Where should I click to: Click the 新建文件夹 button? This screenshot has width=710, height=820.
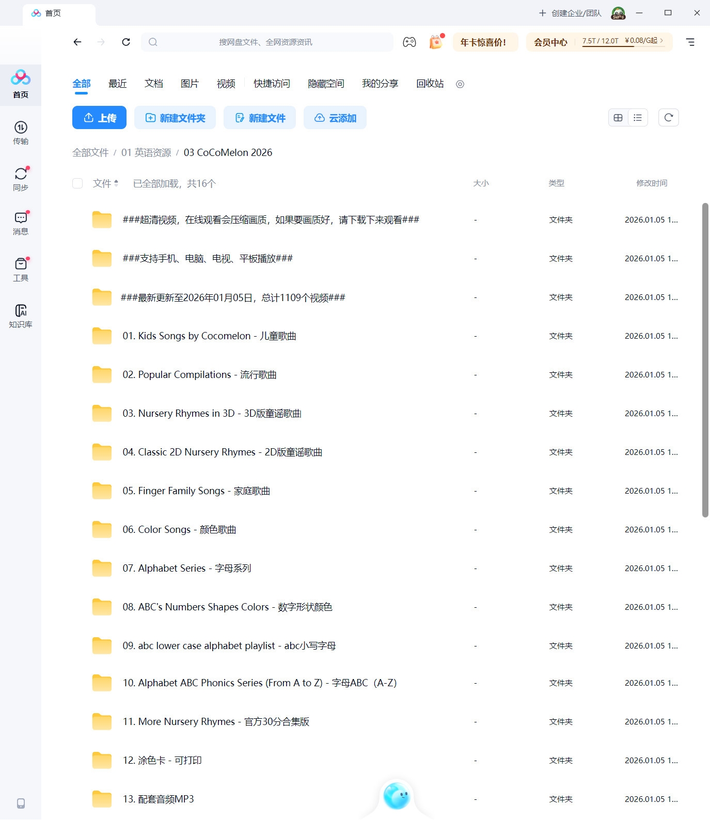pos(176,118)
